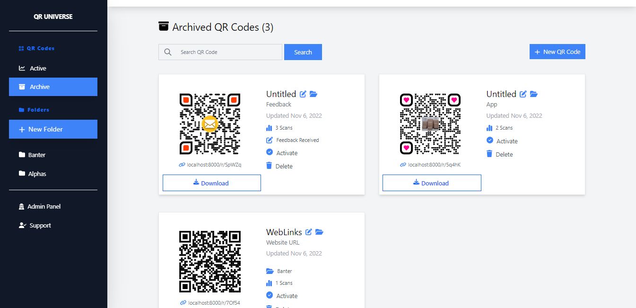Download the Feedback QR code
636x308 pixels.
[212, 183]
